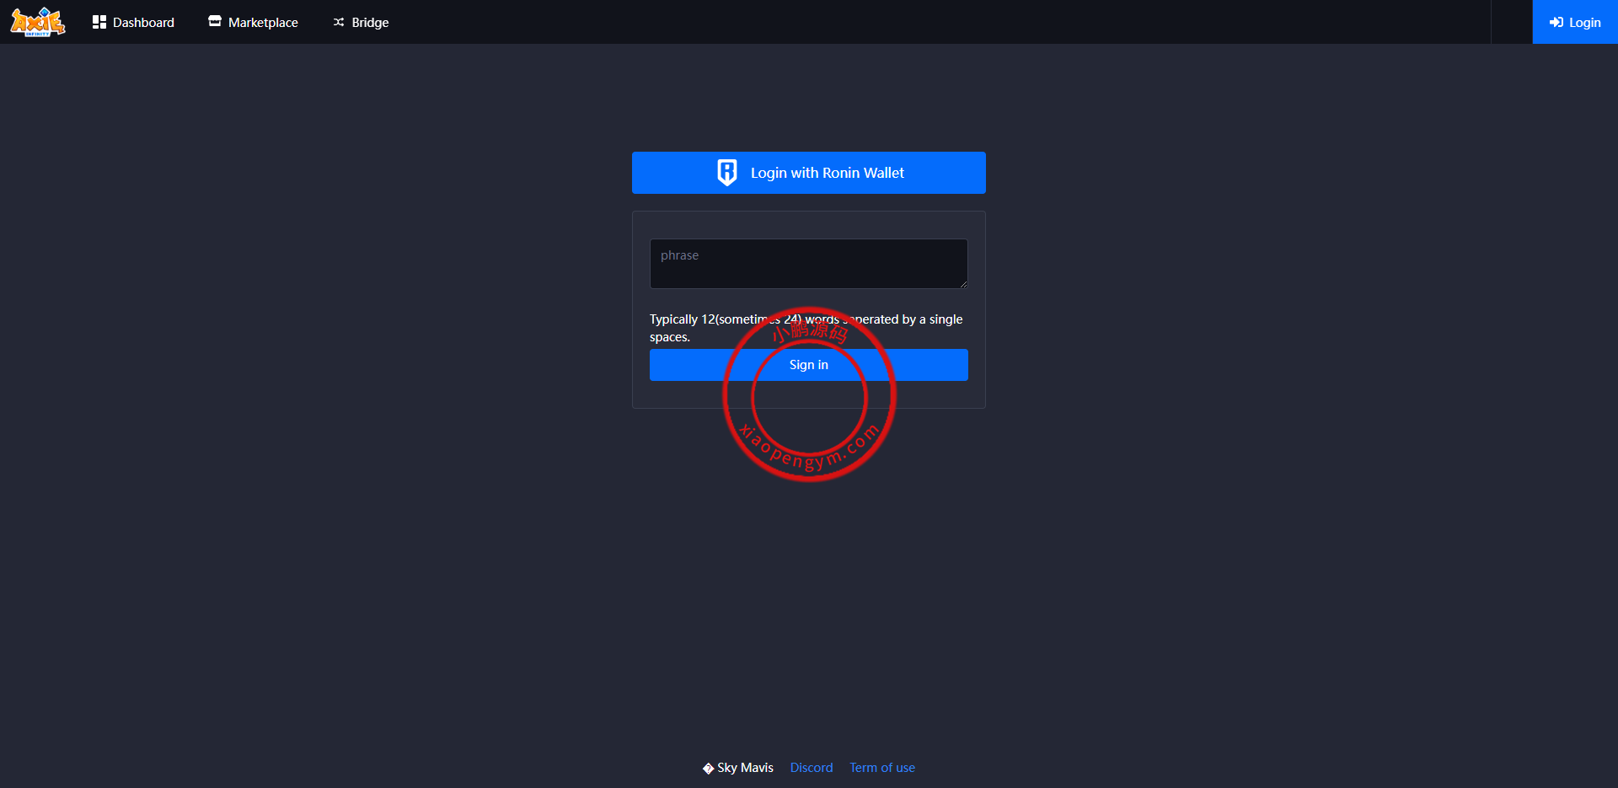Image resolution: width=1618 pixels, height=788 pixels.
Task: Click the Ronin Wallet shield icon
Action: pyautogui.click(x=726, y=173)
